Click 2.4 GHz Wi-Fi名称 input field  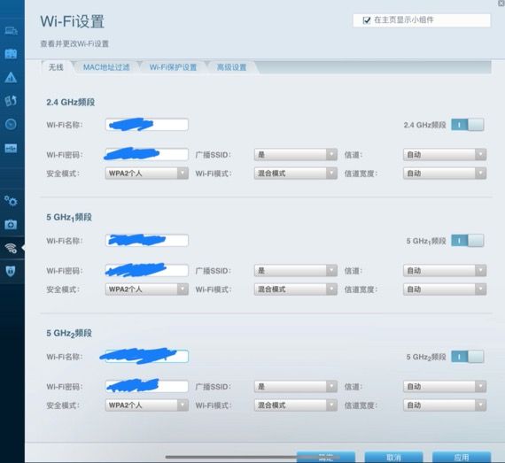click(x=147, y=125)
